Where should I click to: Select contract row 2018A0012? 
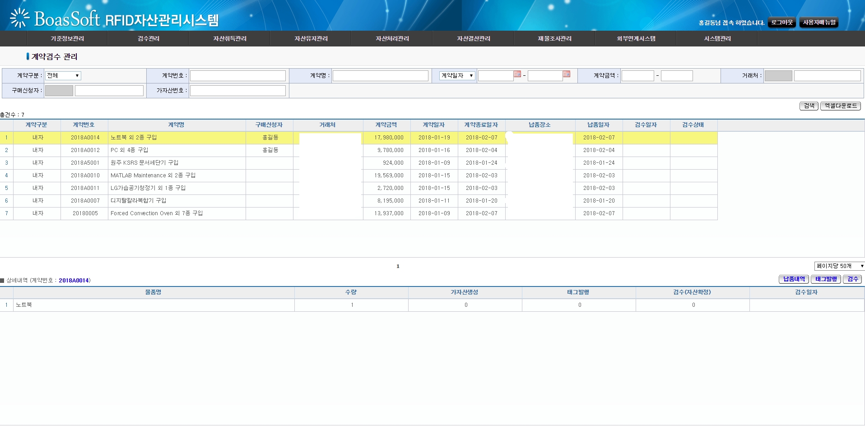coord(359,150)
